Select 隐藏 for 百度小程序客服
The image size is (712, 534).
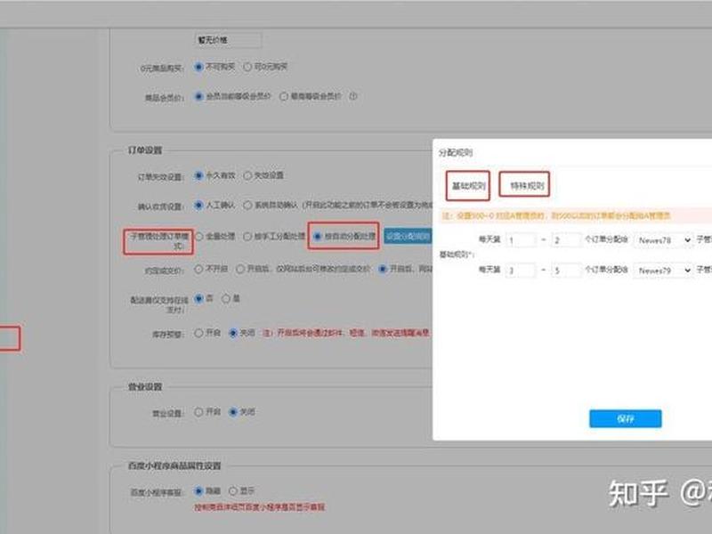pyautogui.click(x=198, y=491)
